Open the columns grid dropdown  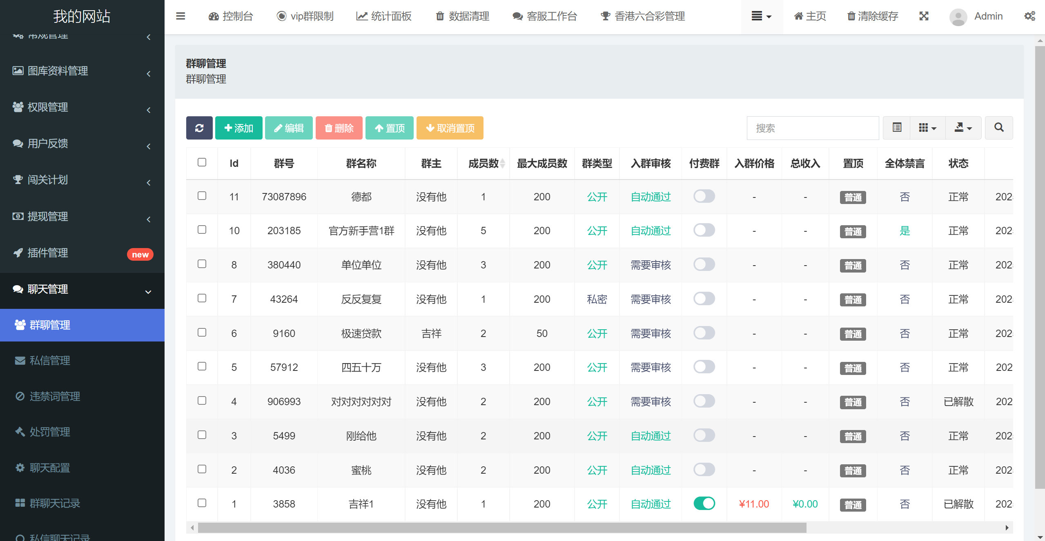tap(927, 128)
